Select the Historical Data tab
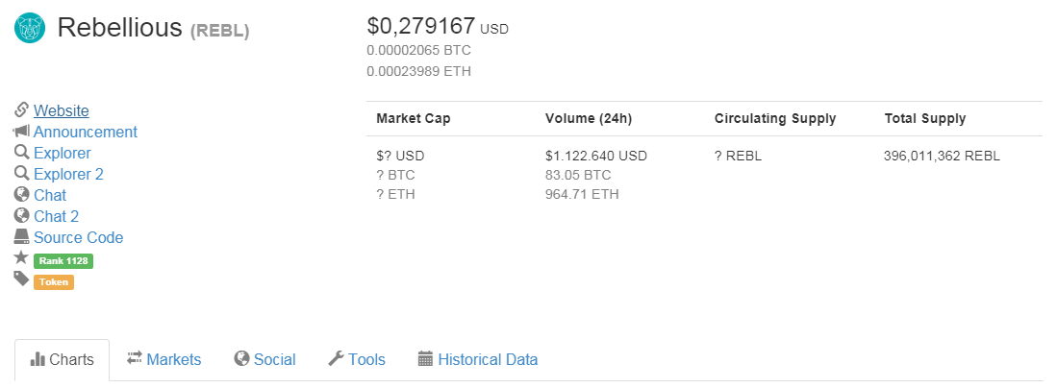The height and width of the screenshot is (388, 1057). click(x=478, y=360)
